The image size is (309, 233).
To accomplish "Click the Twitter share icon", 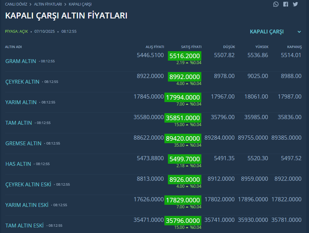I will point(295,4).
